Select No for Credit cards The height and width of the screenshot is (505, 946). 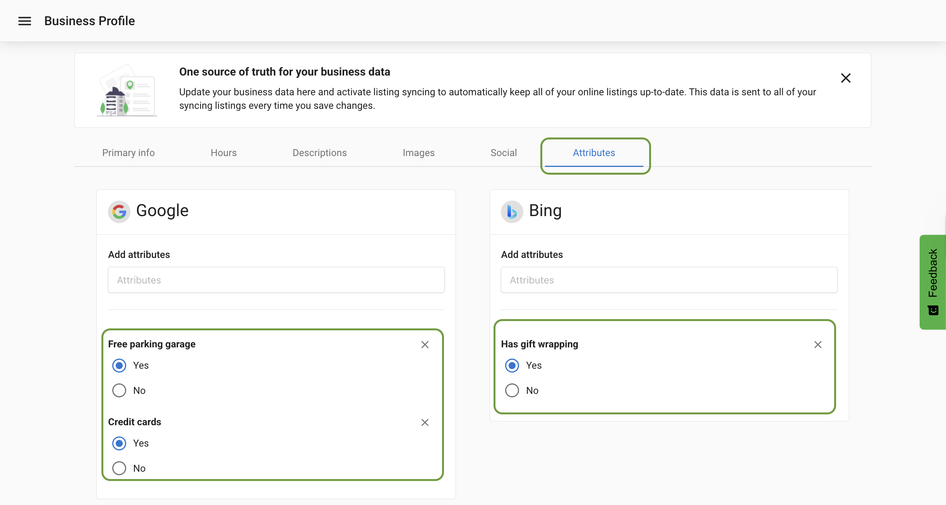coord(119,468)
